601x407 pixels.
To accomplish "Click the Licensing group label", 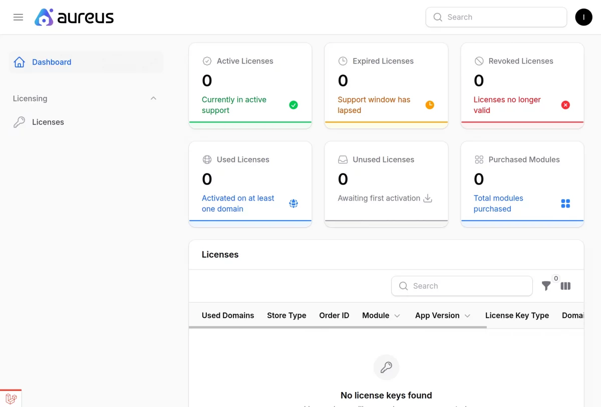I will pos(30,98).
